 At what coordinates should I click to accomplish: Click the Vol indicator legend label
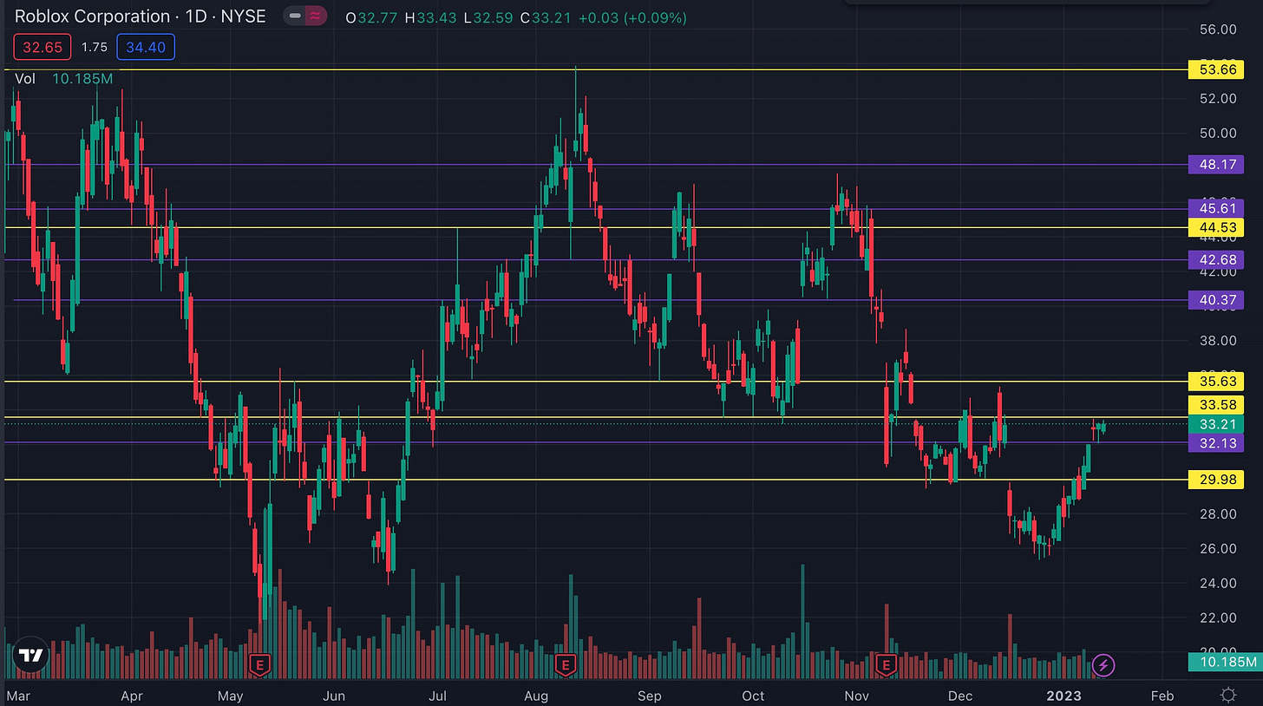(25, 79)
